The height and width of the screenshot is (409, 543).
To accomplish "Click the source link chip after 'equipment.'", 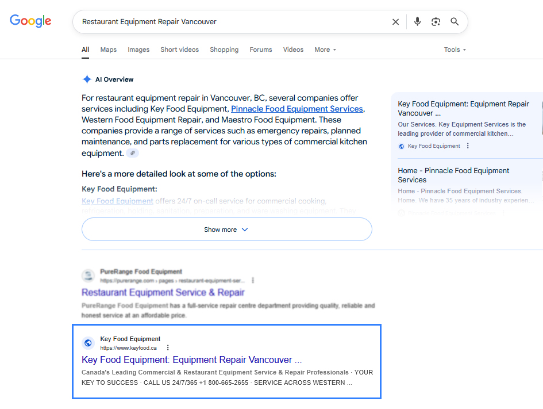I will tap(132, 153).
